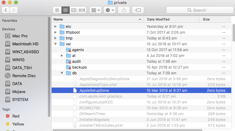This screenshot has width=235, height=131.
Task: Open the item arrangement dropdown
Action: [96, 10]
